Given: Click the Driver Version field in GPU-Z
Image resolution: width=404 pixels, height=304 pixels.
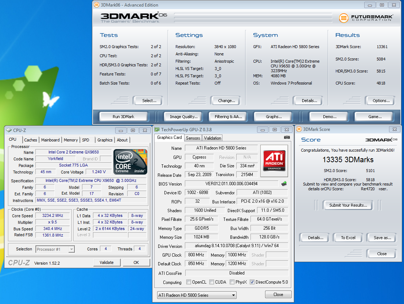Looking at the screenshot, I should pos(237,246).
